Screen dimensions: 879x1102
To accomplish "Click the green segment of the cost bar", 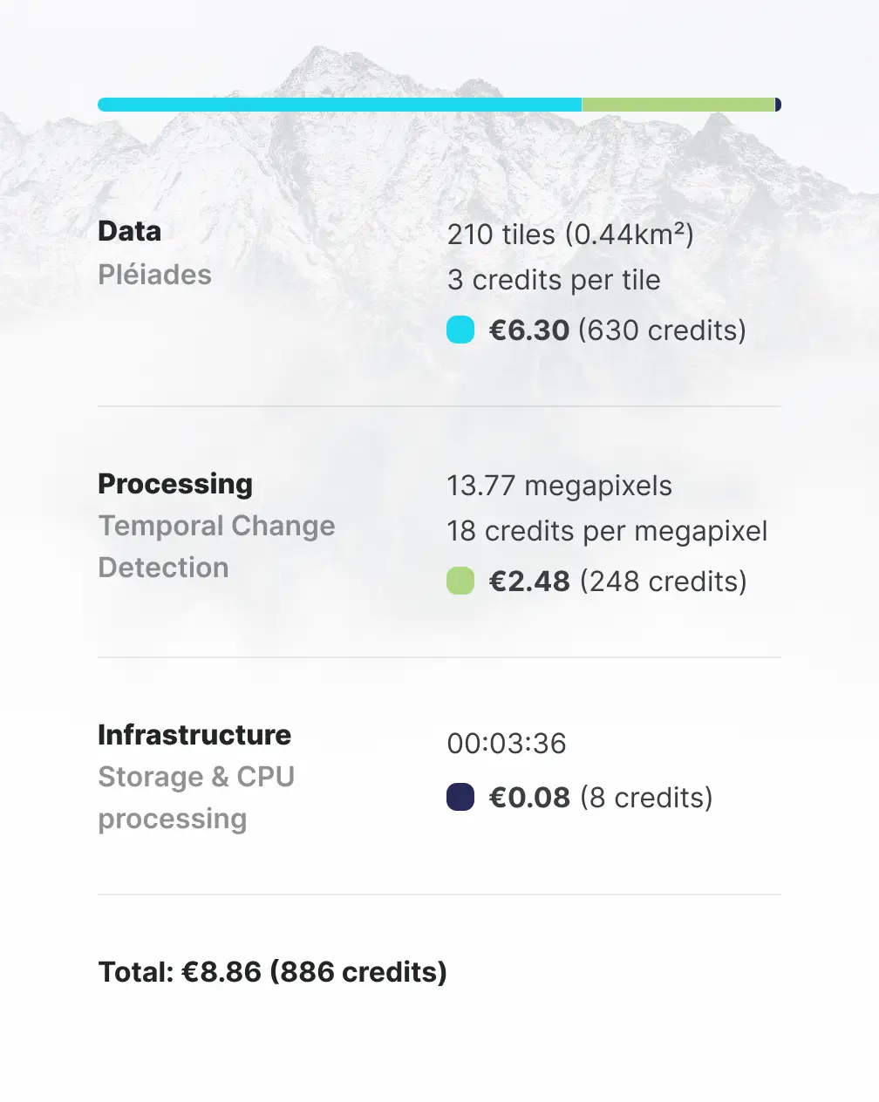I will coord(678,105).
